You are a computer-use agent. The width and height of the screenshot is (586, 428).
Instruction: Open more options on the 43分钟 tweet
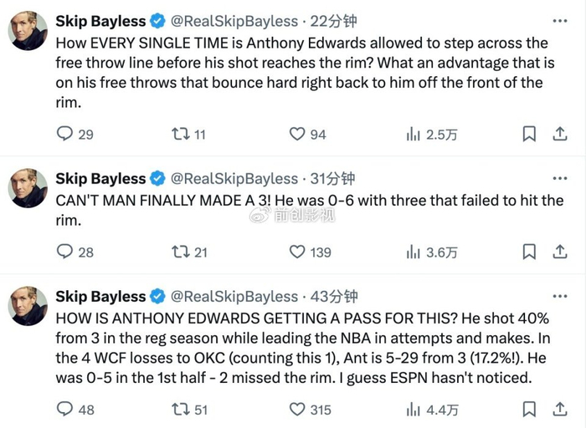click(558, 297)
